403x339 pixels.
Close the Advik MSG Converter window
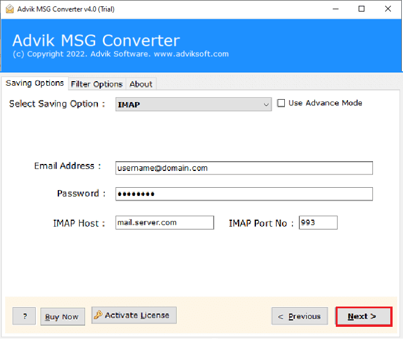click(x=388, y=9)
